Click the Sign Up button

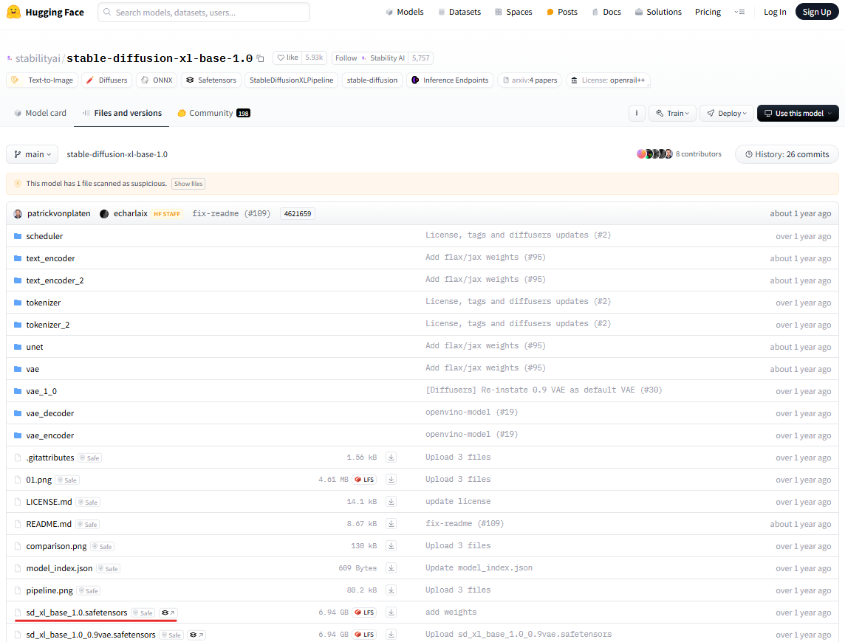(x=816, y=12)
